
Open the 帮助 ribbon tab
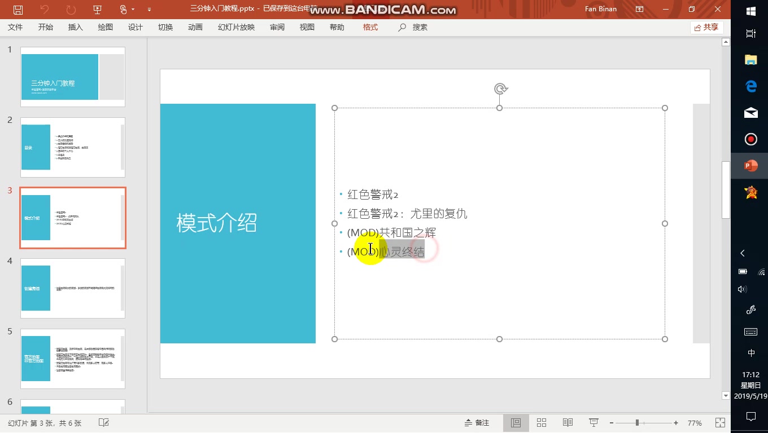[x=337, y=27]
